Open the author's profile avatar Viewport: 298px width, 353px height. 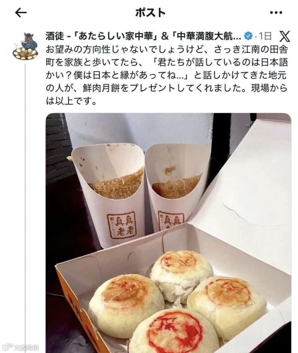tap(25, 46)
